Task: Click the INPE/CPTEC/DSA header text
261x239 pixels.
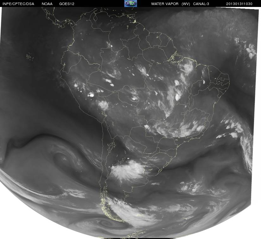Action: pyautogui.click(x=18, y=4)
